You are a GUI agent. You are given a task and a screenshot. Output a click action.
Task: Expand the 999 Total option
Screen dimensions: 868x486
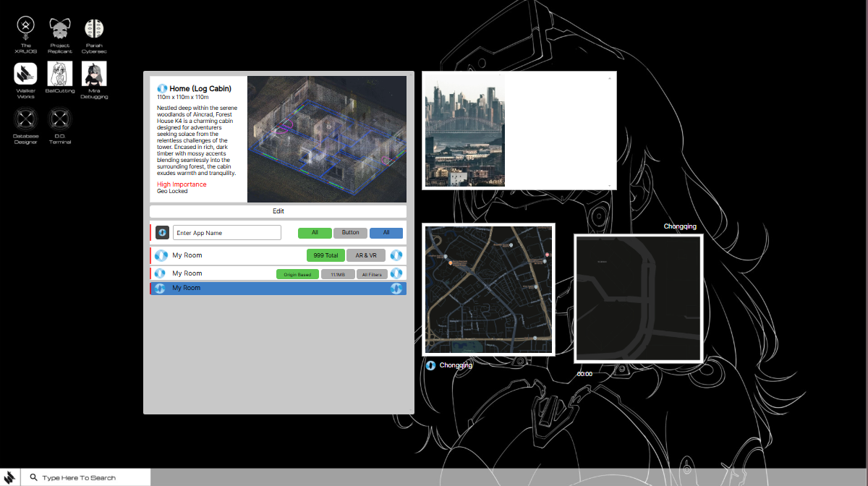click(325, 255)
